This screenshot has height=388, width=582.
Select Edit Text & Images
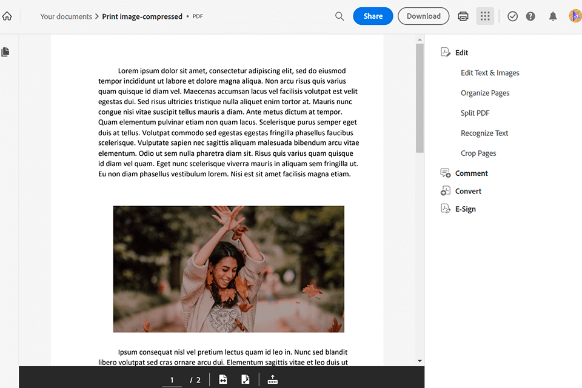(490, 73)
